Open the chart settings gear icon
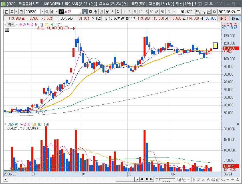Screen dimensions: 242x184 point(214,12)
